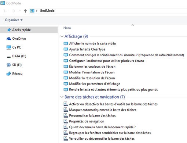Open SD (E:) card drive
This screenshot has width=187, height=143.
17,65
